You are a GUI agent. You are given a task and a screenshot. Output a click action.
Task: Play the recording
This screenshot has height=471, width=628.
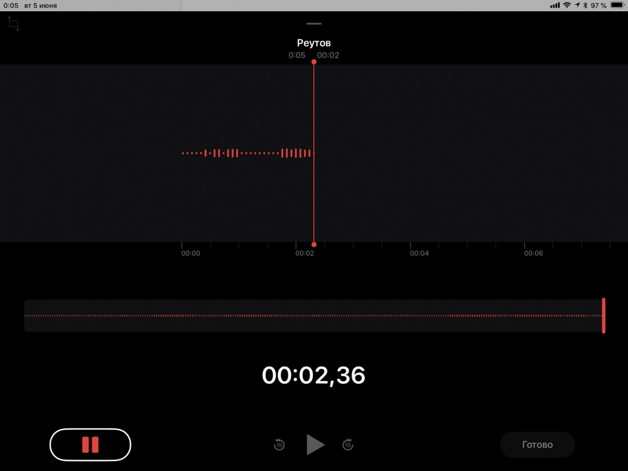(315, 445)
